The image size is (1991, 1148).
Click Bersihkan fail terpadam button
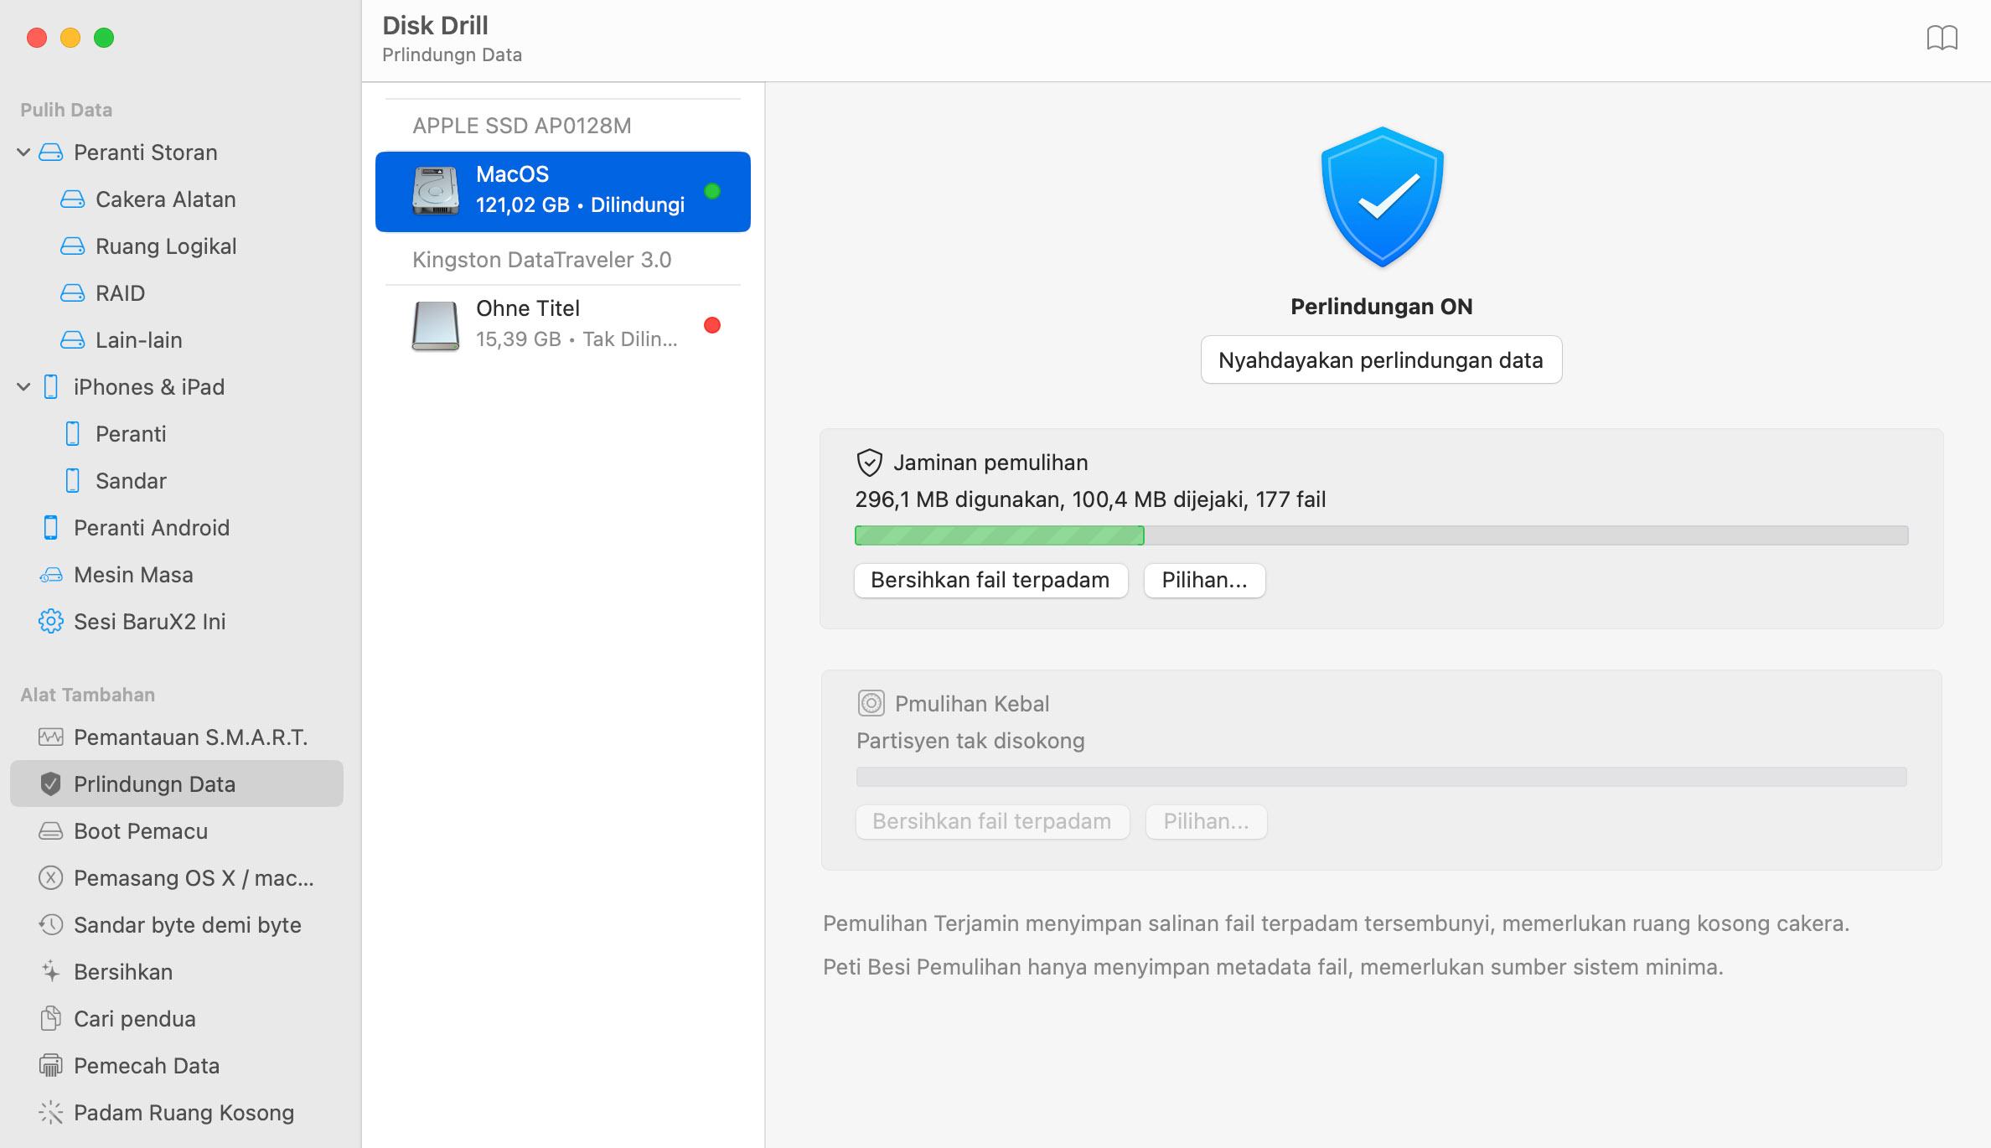pos(990,581)
